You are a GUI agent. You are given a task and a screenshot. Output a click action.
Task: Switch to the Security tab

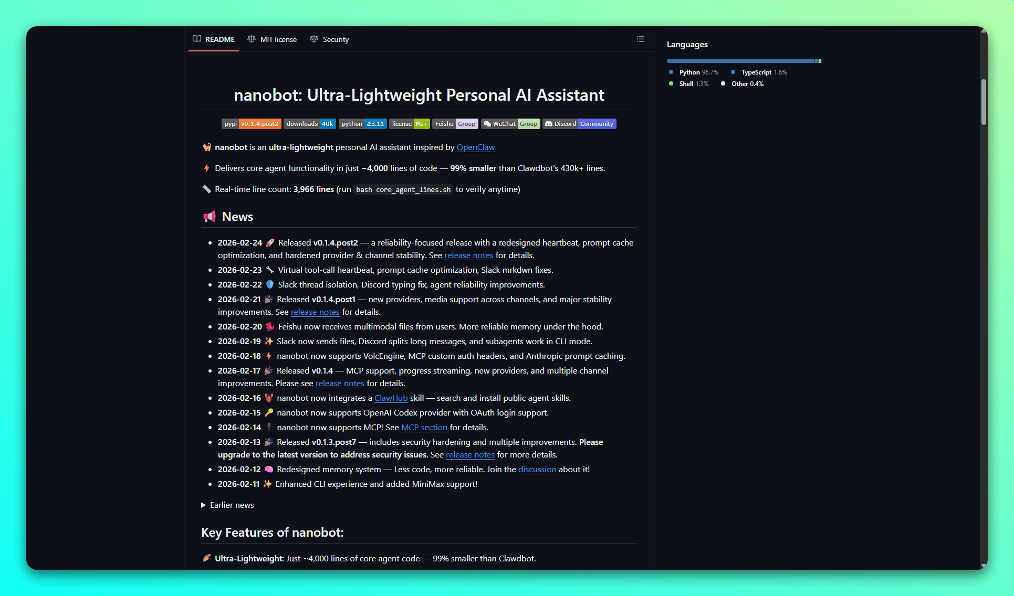click(x=335, y=39)
